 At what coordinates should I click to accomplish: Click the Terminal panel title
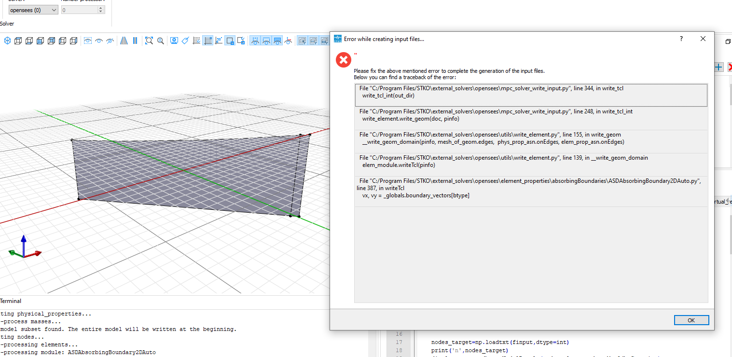click(11, 301)
